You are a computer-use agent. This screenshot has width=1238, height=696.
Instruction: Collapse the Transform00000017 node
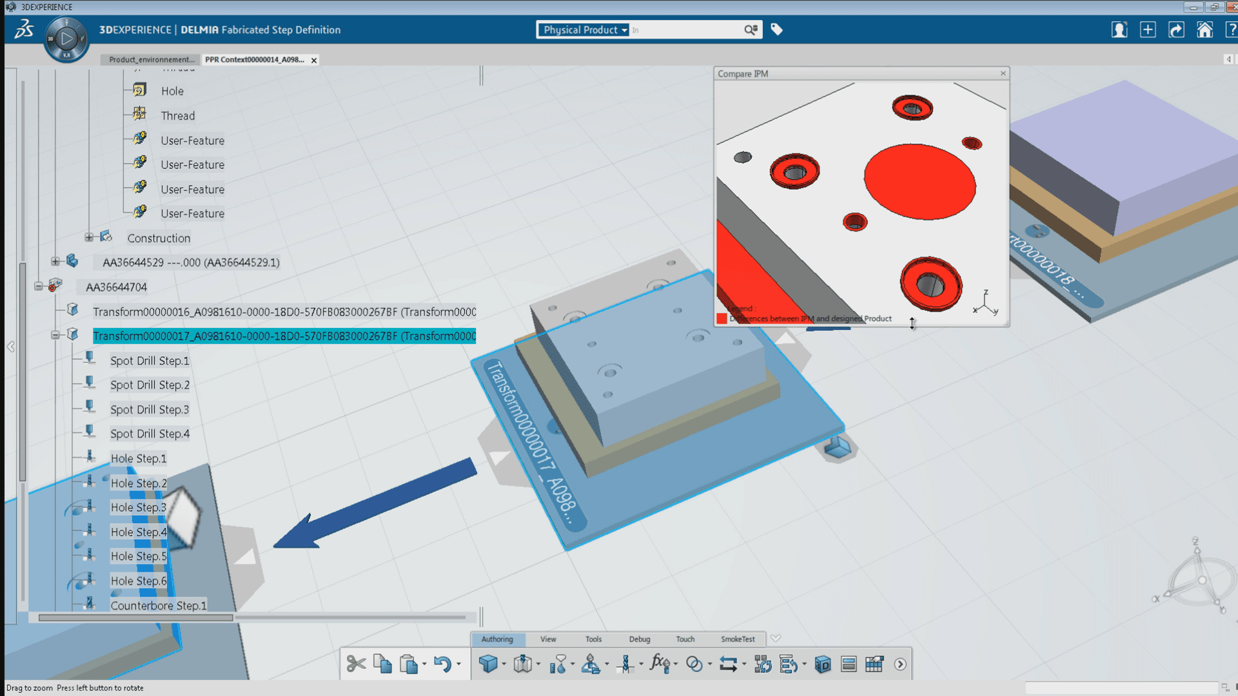tap(55, 335)
